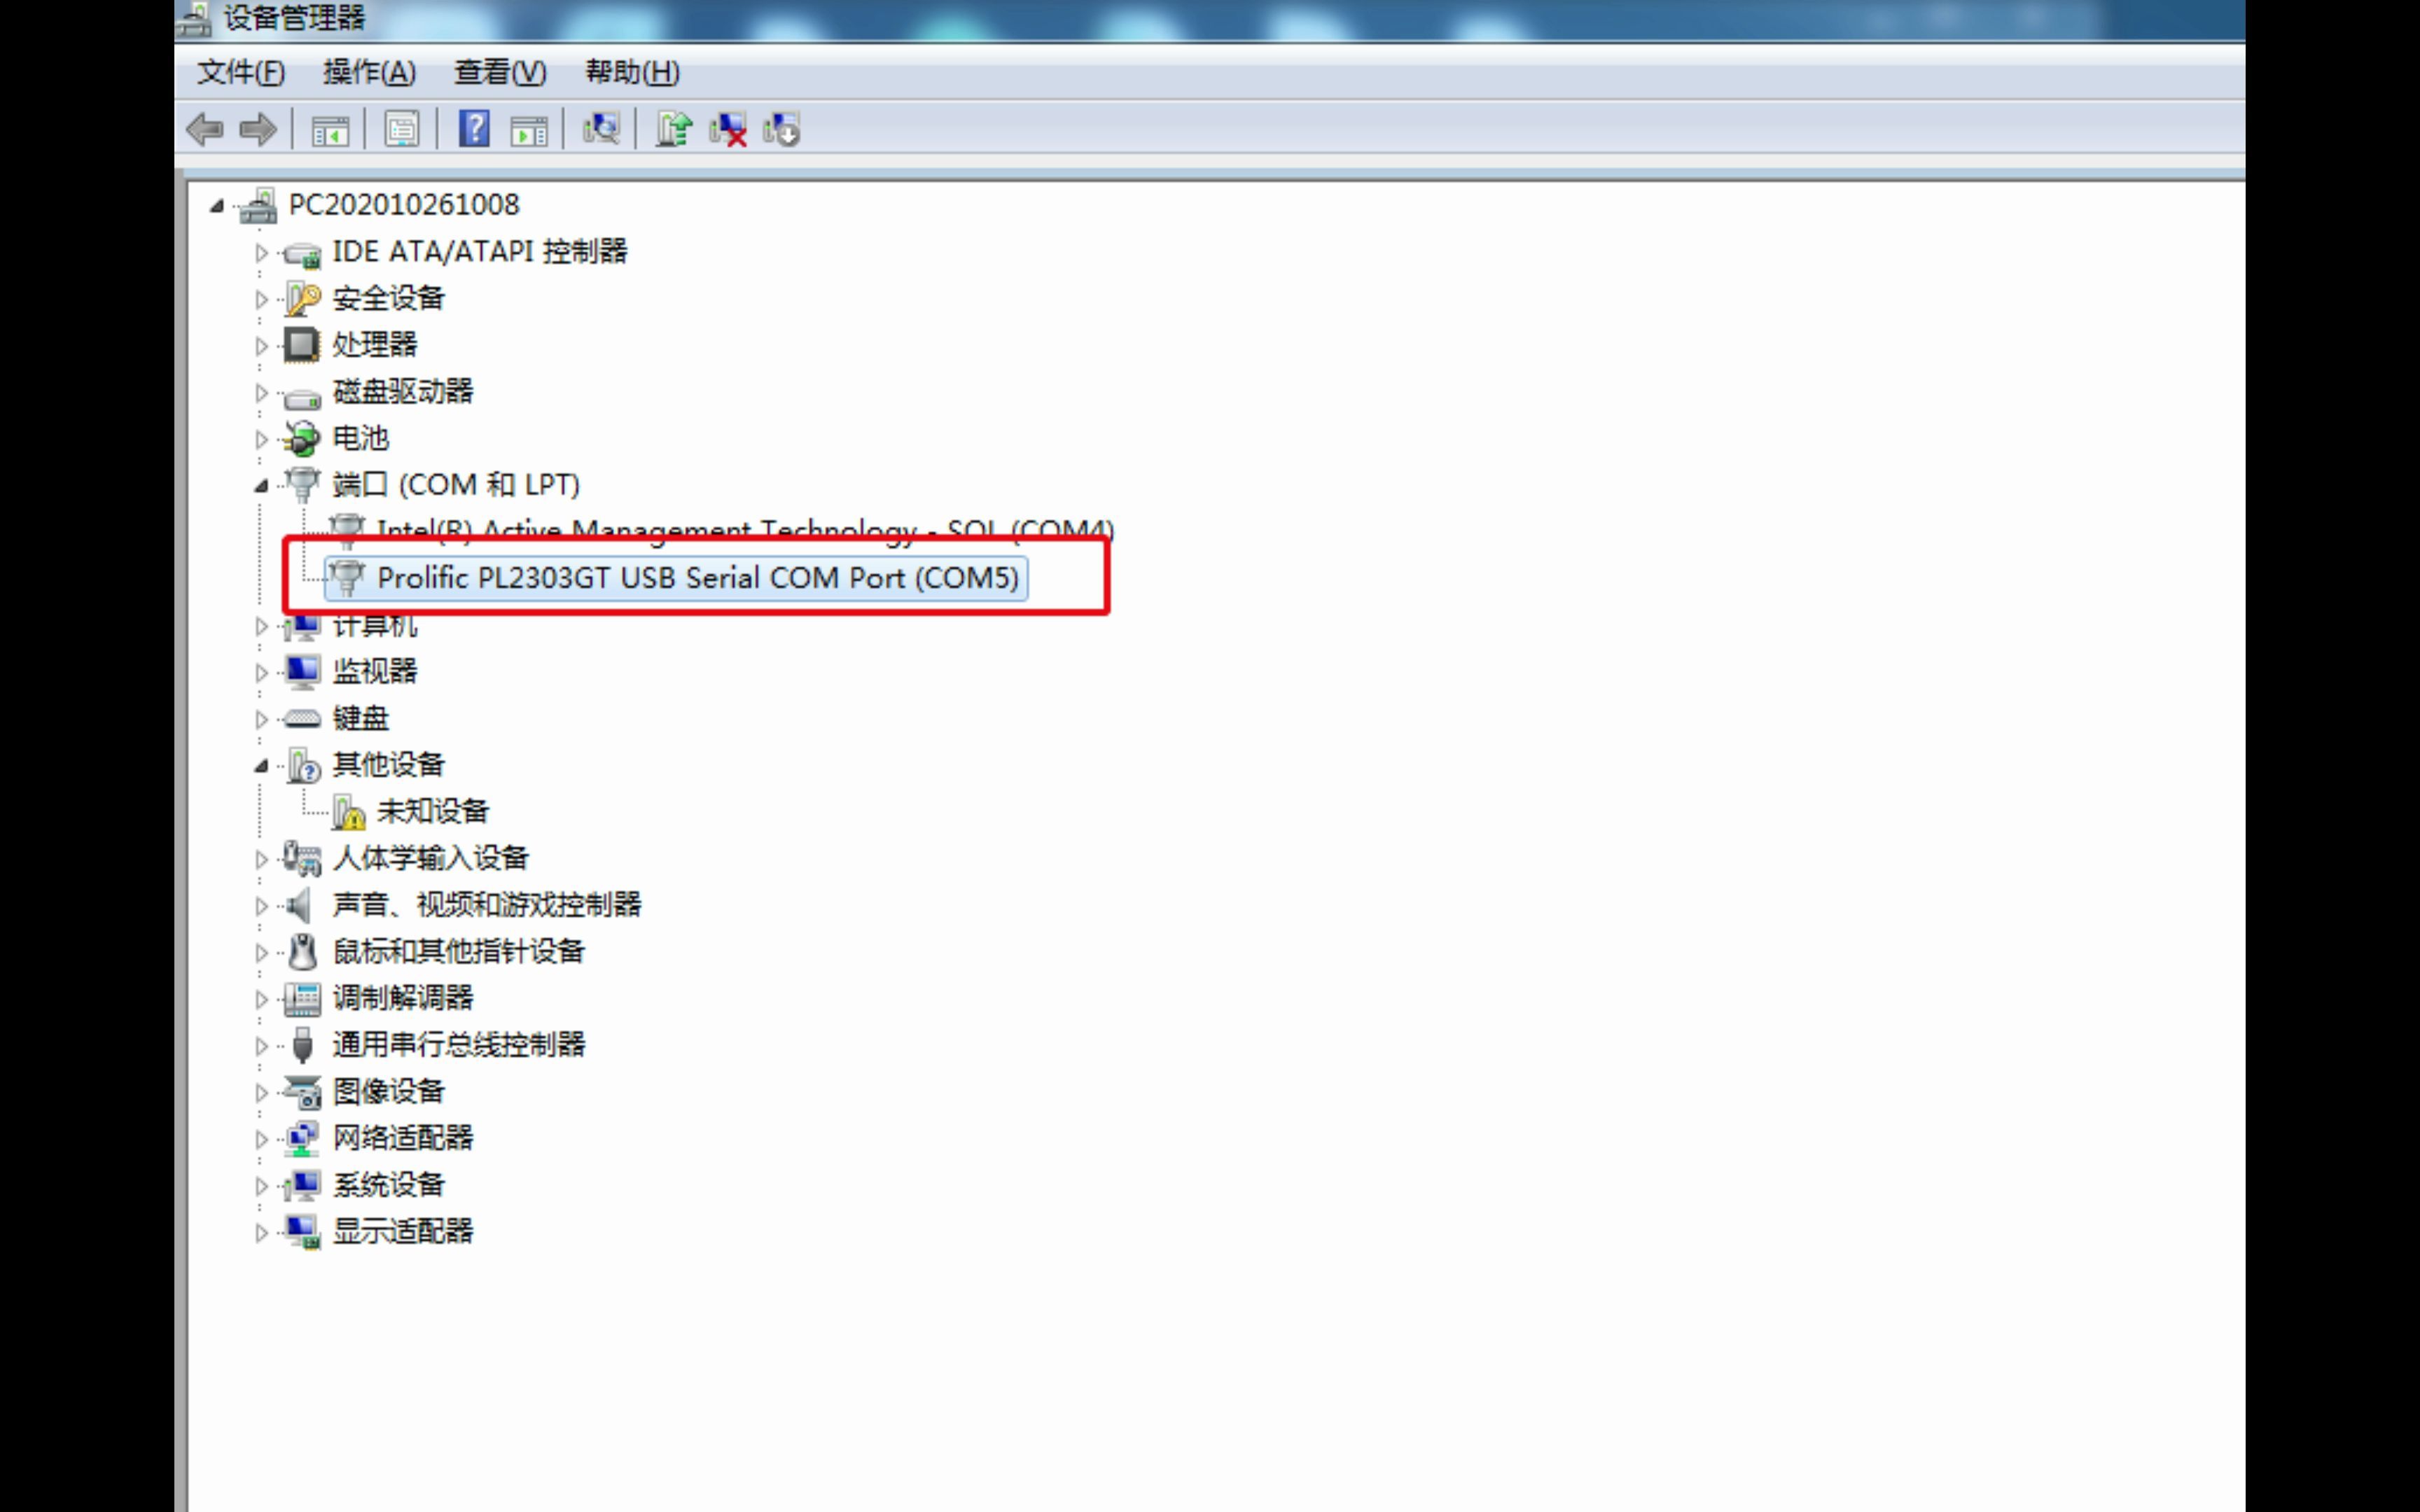Collapse the 端口 (COM 和 LPT) node

pyautogui.click(x=261, y=486)
